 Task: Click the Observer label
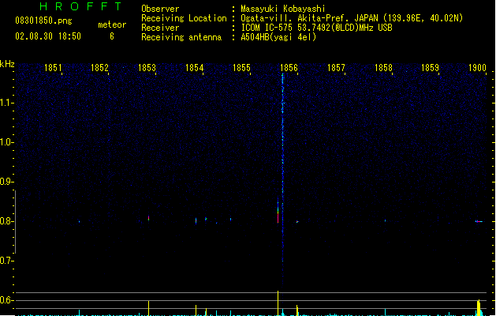pyautogui.click(x=160, y=9)
